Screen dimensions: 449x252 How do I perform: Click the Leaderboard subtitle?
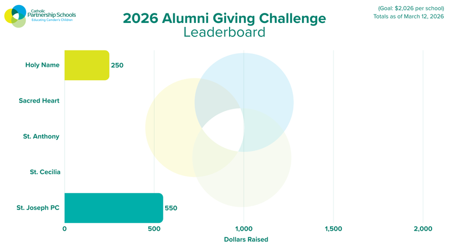pos(224,32)
